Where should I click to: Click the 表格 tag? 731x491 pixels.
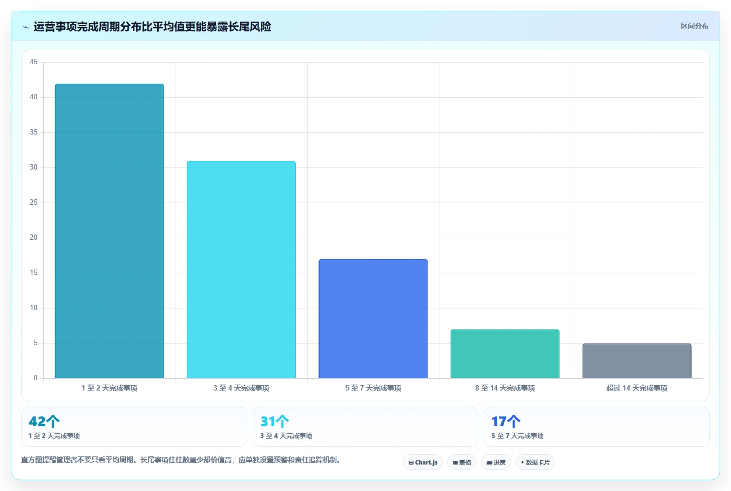(x=462, y=462)
